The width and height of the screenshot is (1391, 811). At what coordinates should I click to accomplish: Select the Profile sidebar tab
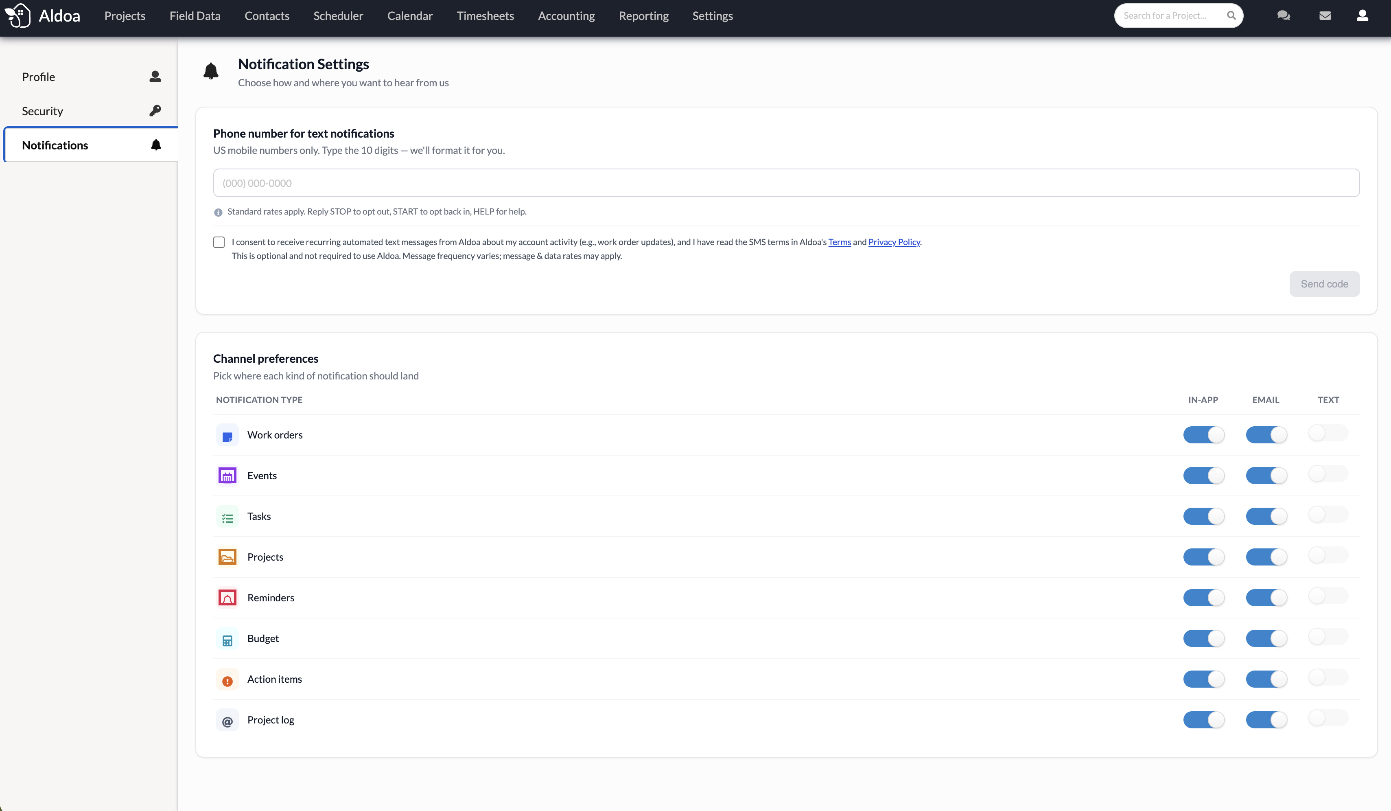[90, 77]
